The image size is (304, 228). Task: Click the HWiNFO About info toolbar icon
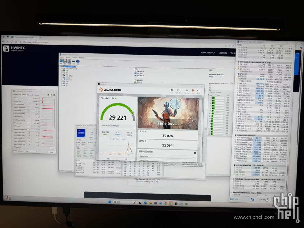tap(78, 62)
